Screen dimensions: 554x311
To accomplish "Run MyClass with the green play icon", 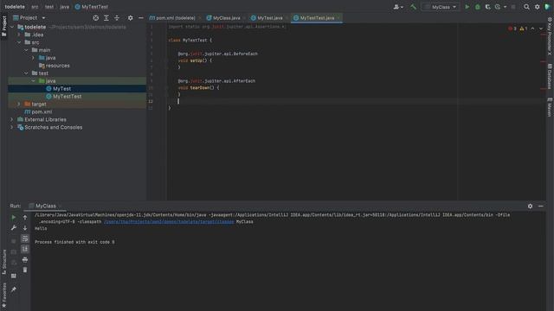I will click(x=467, y=7).
